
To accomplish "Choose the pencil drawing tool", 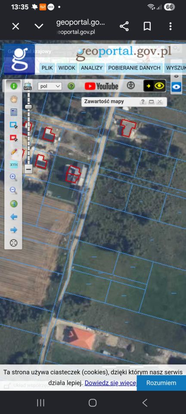I will 13,151.
